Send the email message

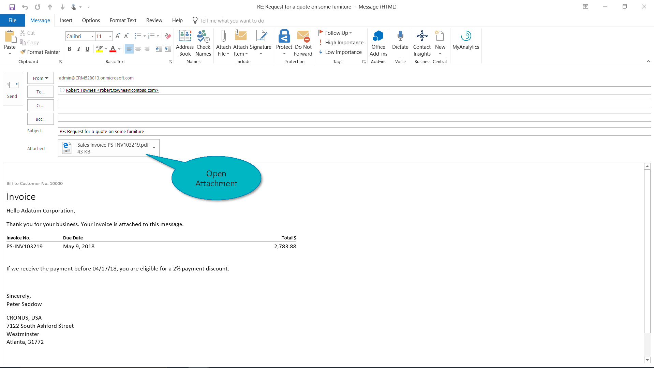(13, 89)
